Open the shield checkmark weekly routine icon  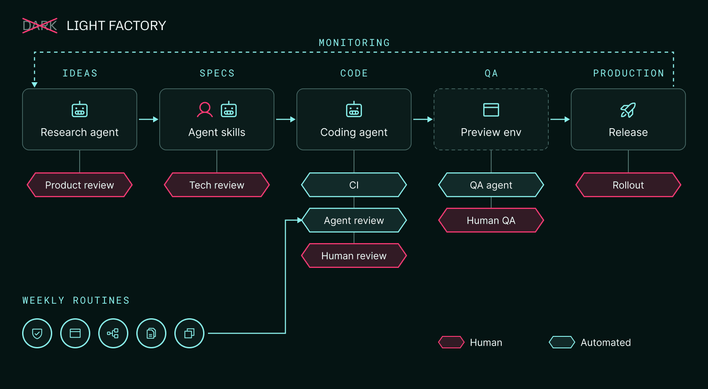pyautogui.click(x=37, y=333)
